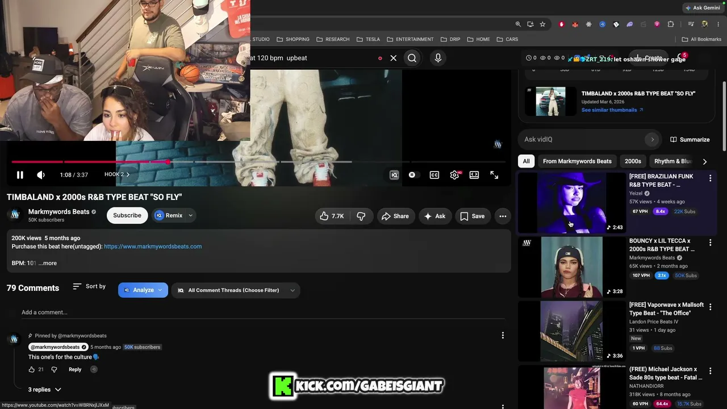The width and height of the screenshot is (727, 409).
Task: Like the pinned comment
Action: (32, 369)
